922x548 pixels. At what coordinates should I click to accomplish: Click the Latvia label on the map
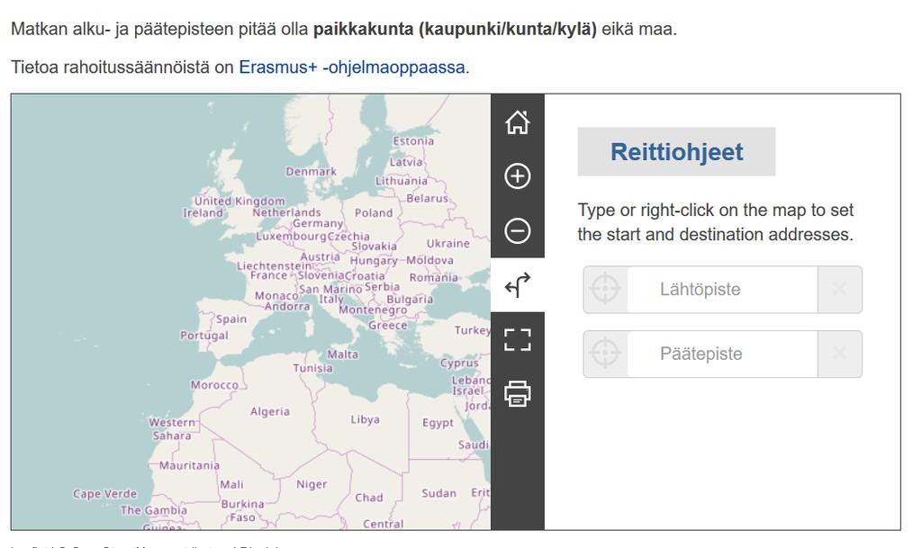(x=406, y=162)
